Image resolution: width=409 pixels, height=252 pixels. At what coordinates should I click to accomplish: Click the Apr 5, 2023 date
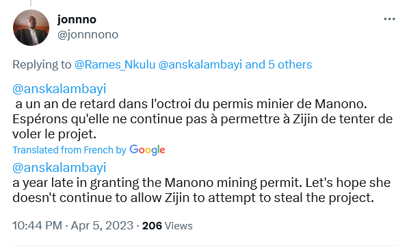(x=102, y=225)
